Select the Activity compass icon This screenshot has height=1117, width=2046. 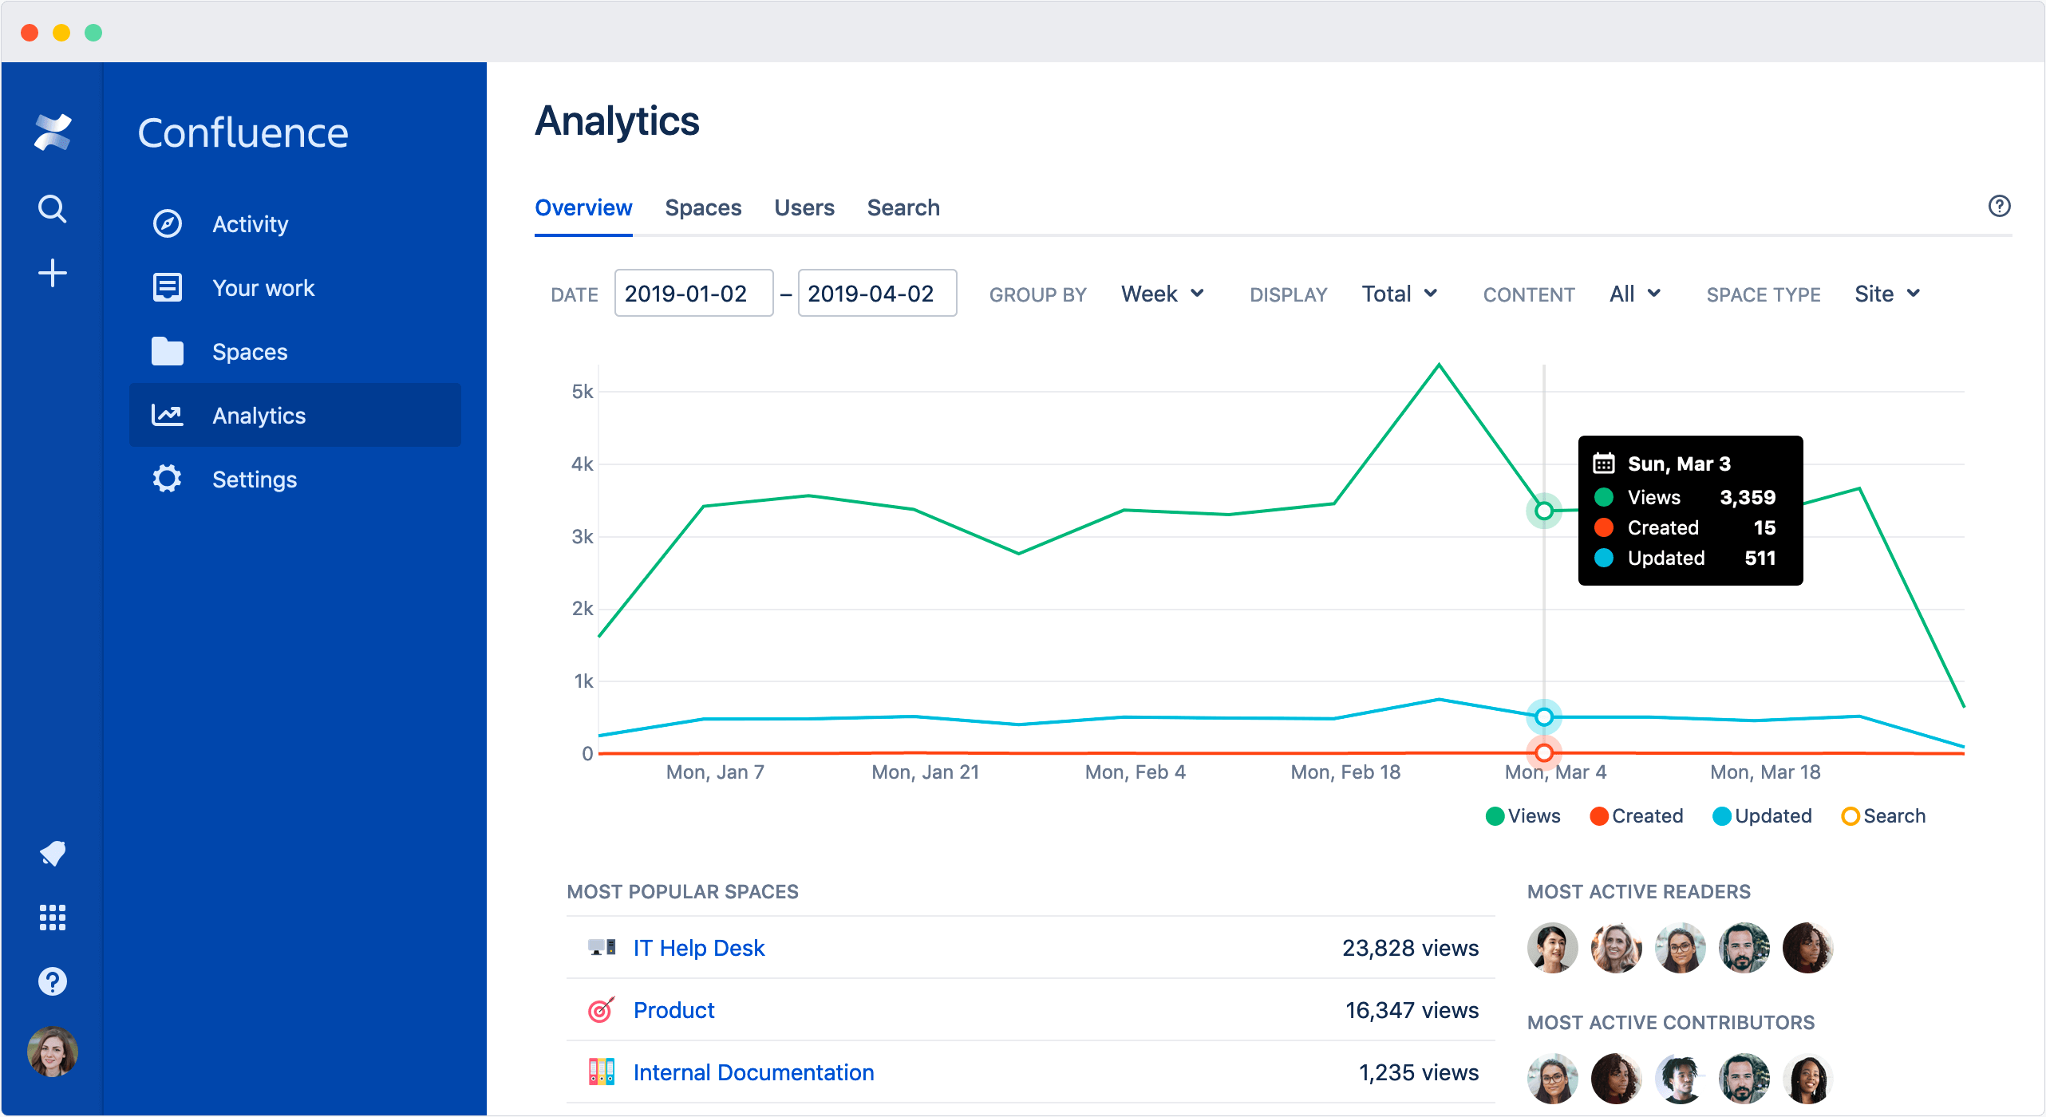[x=166, y=223]
